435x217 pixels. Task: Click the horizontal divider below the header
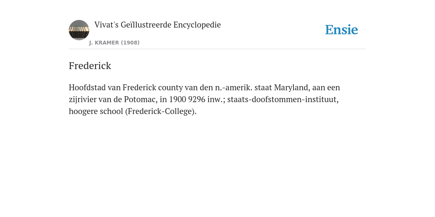pyautogui.click(x=217, y=49)
